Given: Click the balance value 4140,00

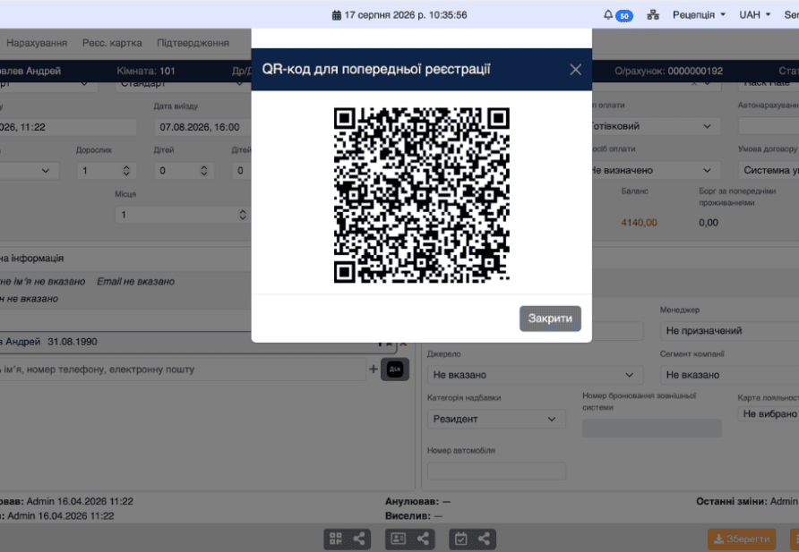Looking at the screenshot, I should tap(639, 223).
